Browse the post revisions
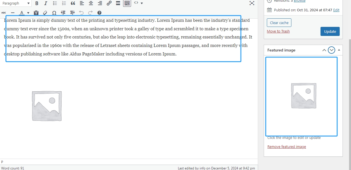Viewport: 351px width, 170px height. coord(300,1)
